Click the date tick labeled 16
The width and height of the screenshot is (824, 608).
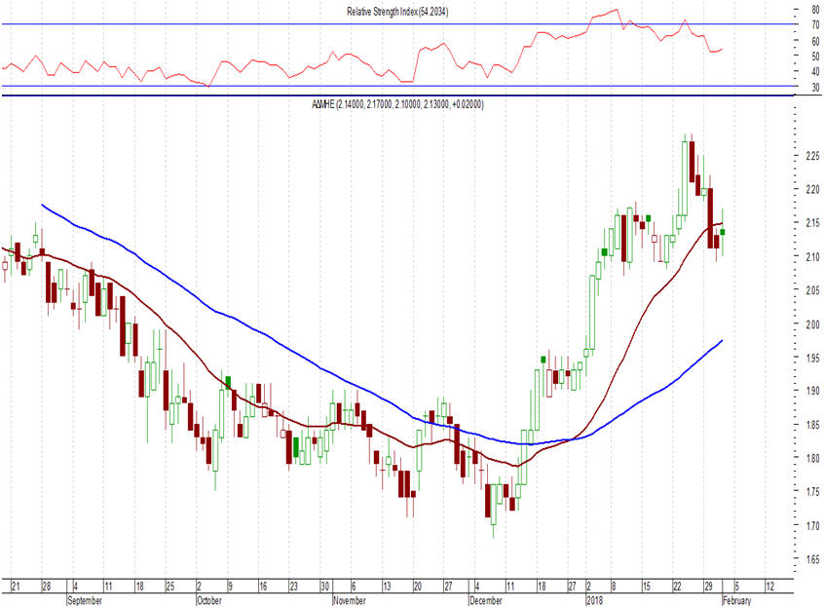tap(263, 587)
